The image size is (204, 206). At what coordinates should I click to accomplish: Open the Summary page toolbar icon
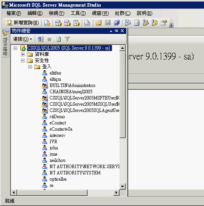click(x=137, y=23)
